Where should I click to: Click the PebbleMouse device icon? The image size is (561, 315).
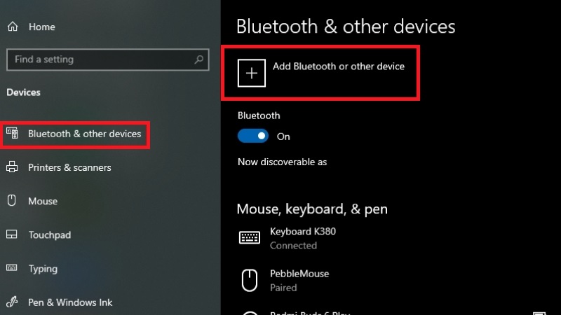pos(250,280)
